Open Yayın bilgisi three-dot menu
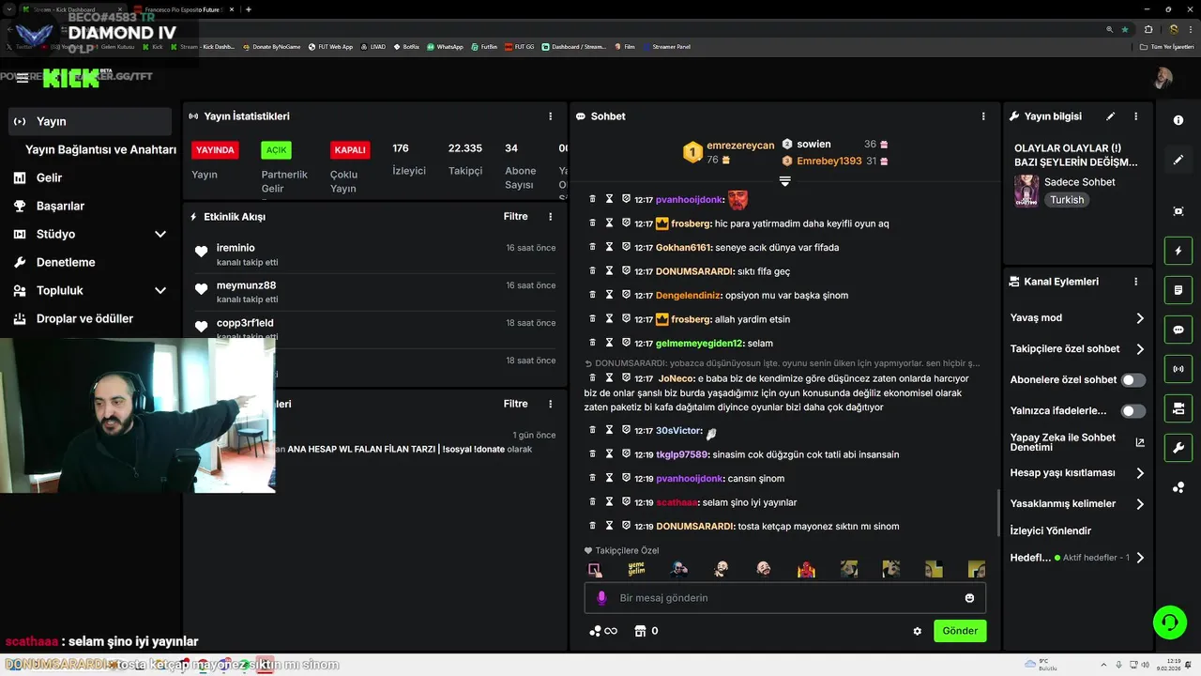This screenshot has height=676, width=1201. (x=1136, y=116)
